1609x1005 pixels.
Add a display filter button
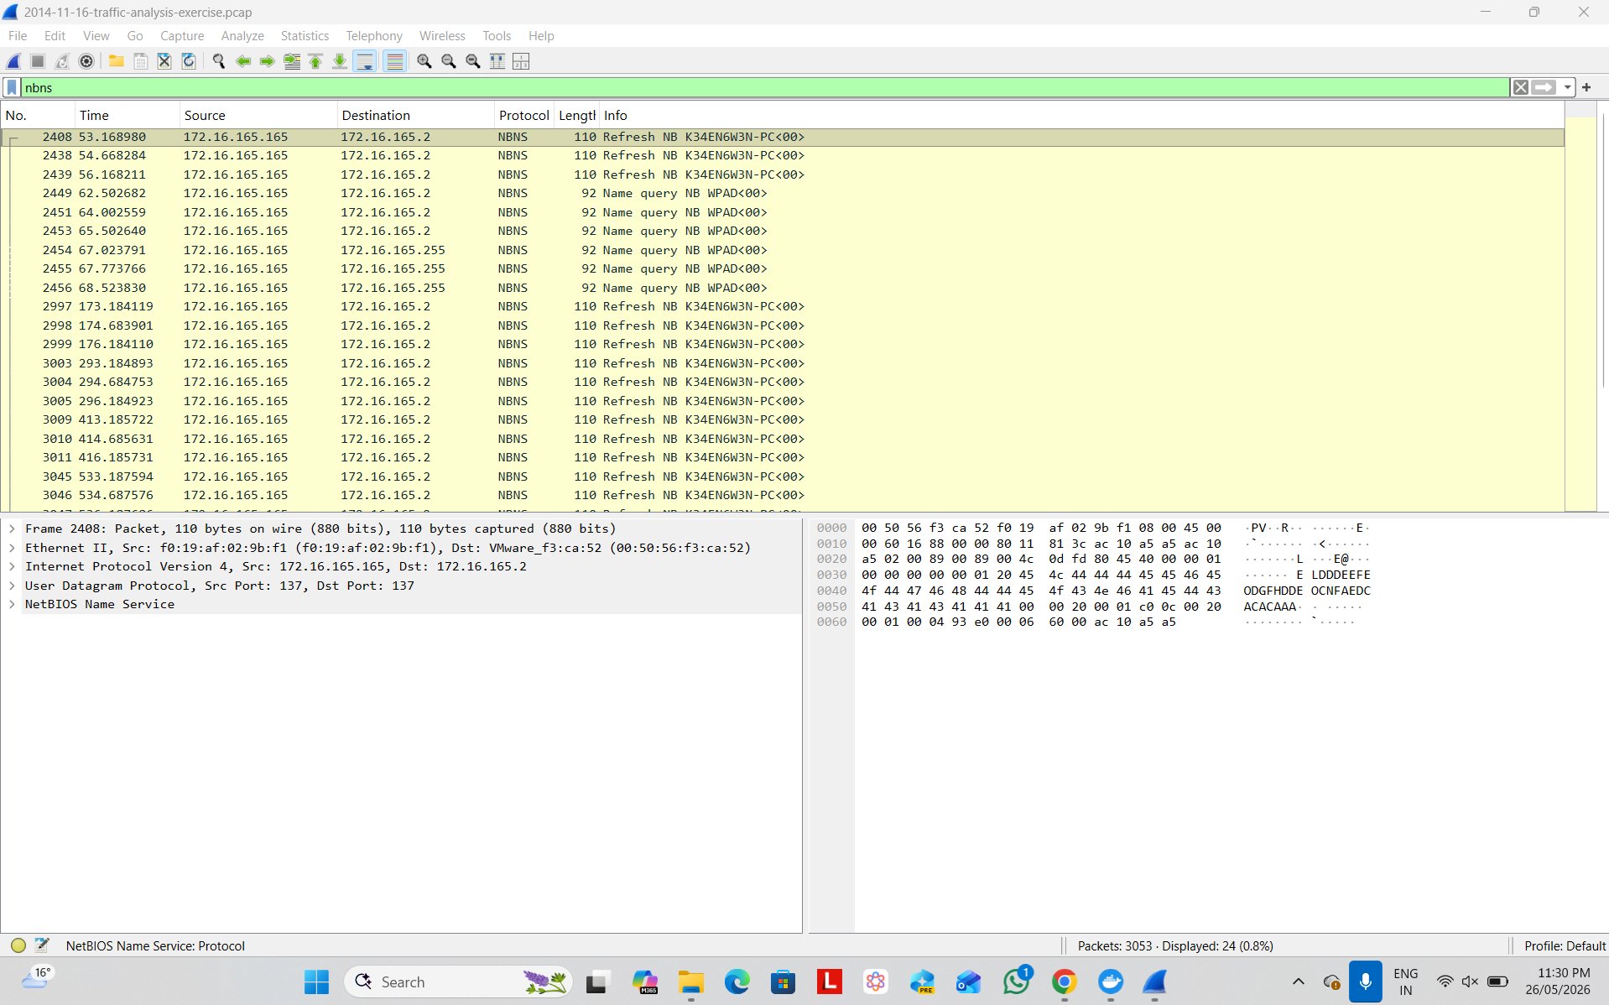tap(1586, 87)
